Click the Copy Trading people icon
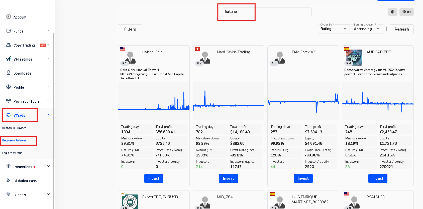423x209 pixels. (x=9, y=45)
